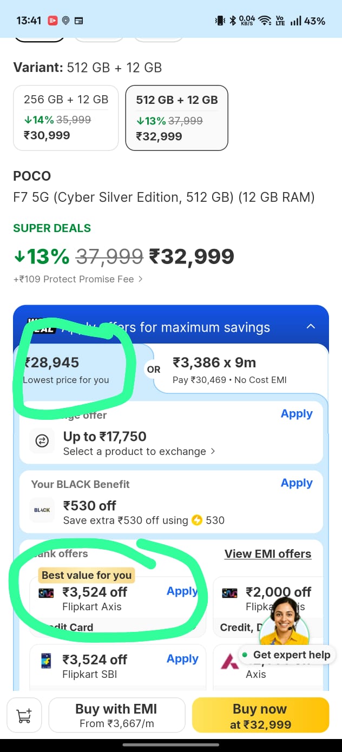The image size is (342, 752).
Task: Tap the Flipkart Axis card icon
Action: [x=47, y=593]
